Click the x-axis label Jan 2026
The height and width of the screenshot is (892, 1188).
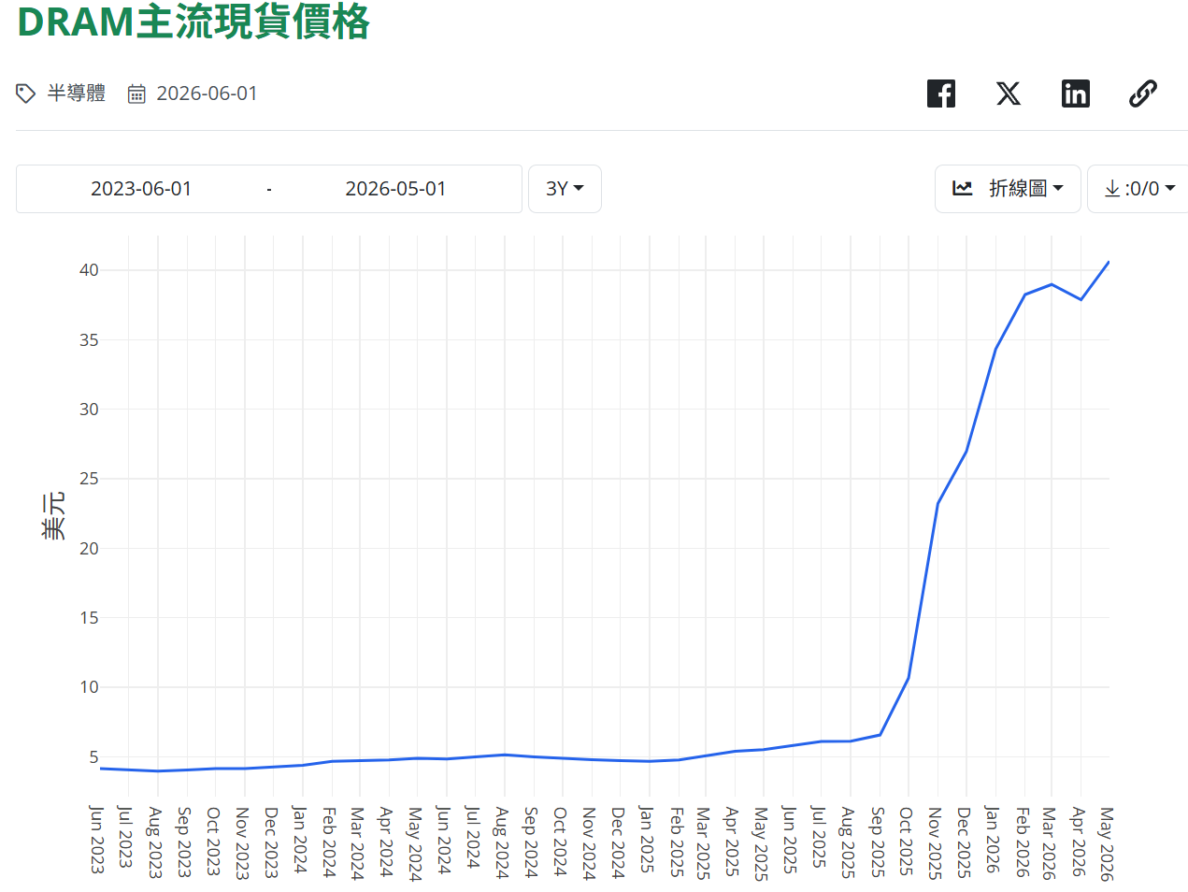[993, 840]
